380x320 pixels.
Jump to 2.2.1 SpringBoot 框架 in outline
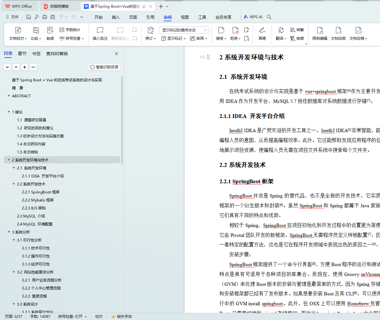point(41,192)
